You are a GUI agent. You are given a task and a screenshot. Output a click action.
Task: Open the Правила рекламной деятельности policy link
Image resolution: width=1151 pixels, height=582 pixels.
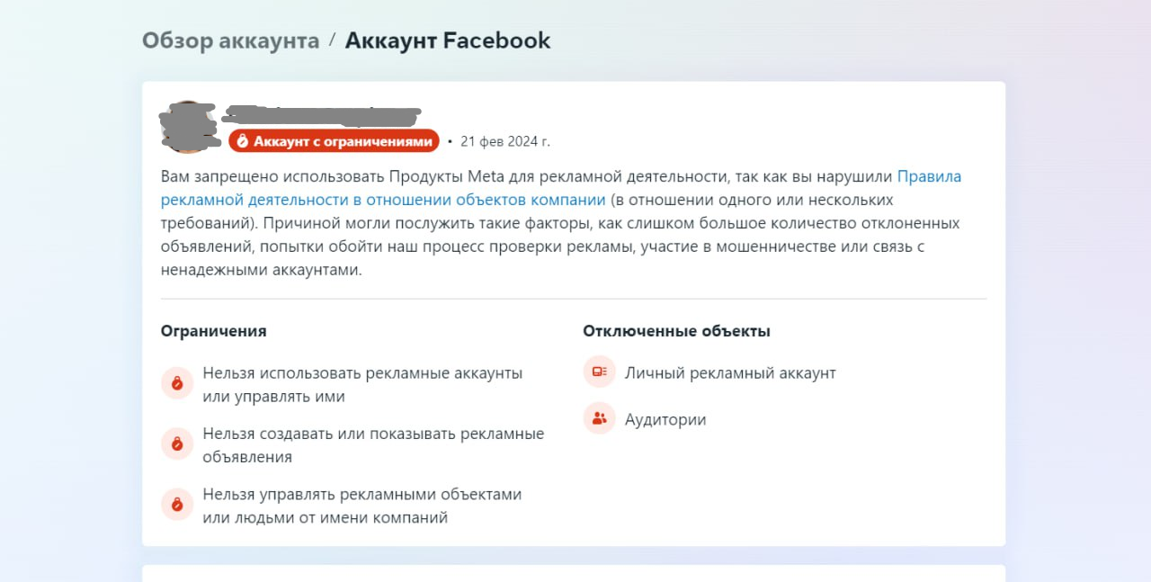[561, 188]
